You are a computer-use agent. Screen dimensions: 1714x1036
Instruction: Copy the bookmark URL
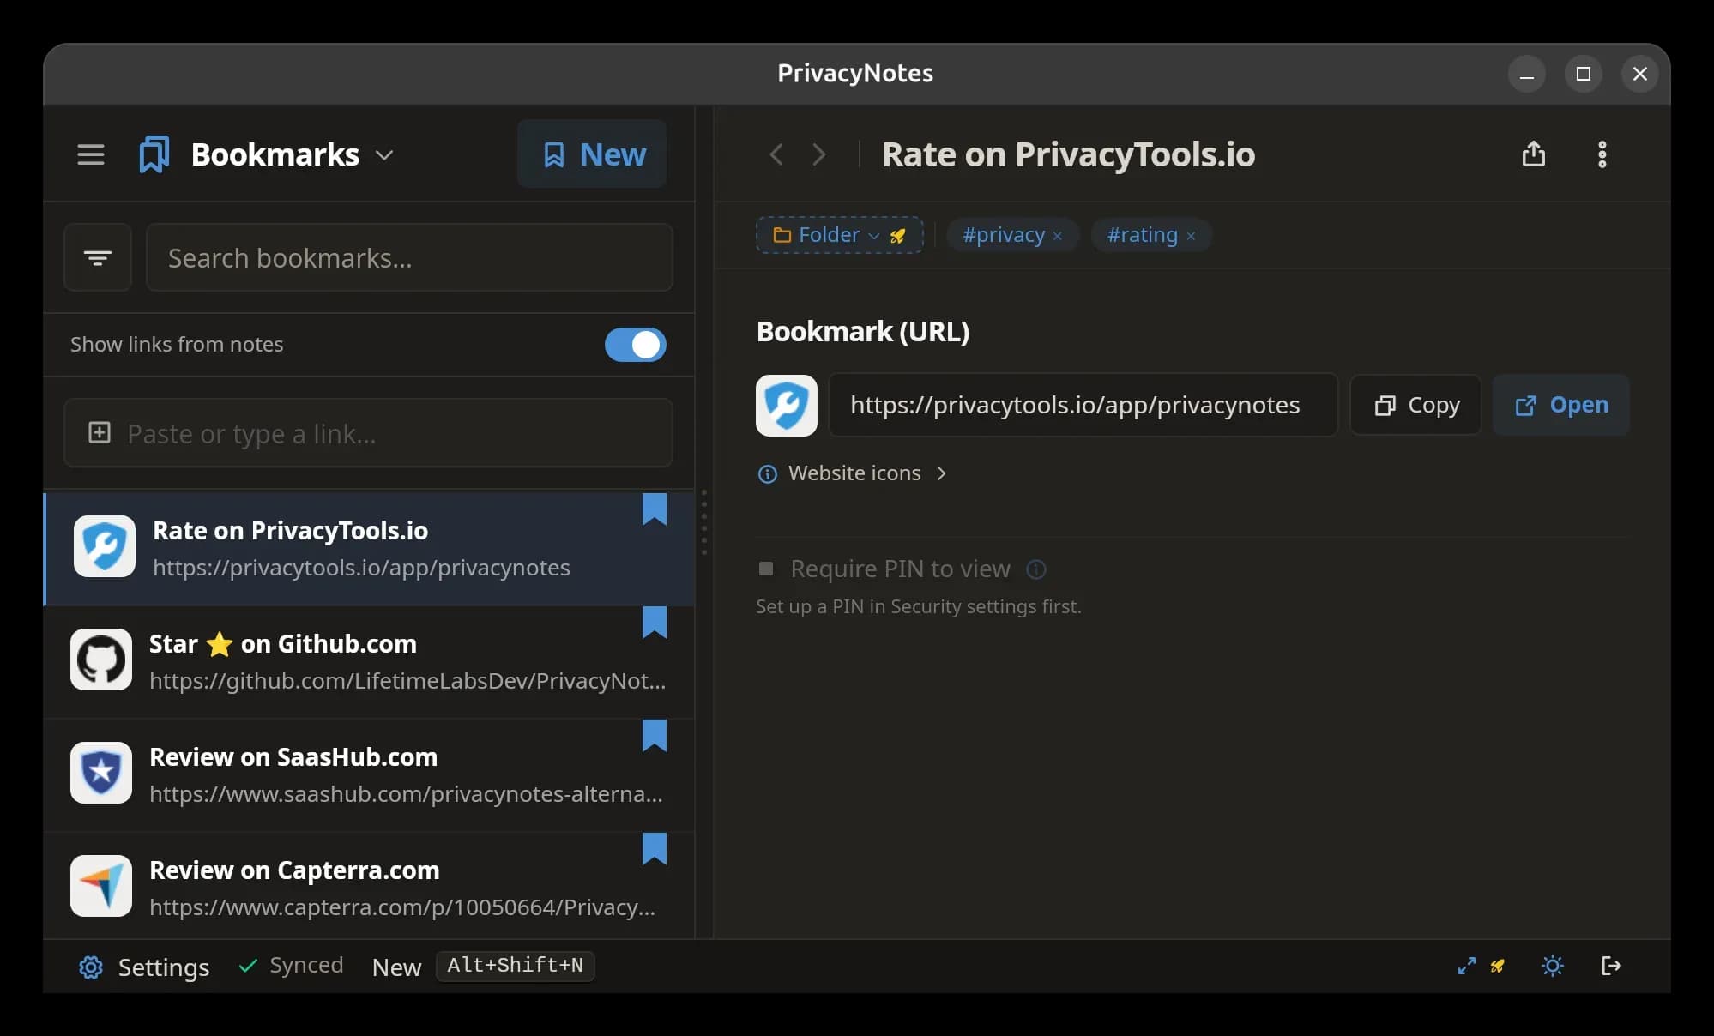1415,405
